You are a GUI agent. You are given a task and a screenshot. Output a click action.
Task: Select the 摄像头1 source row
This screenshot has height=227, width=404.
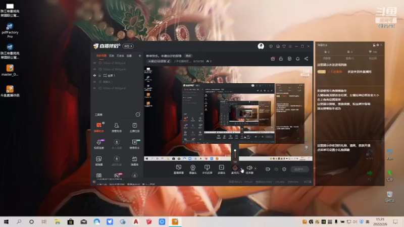tap(117, 82)
